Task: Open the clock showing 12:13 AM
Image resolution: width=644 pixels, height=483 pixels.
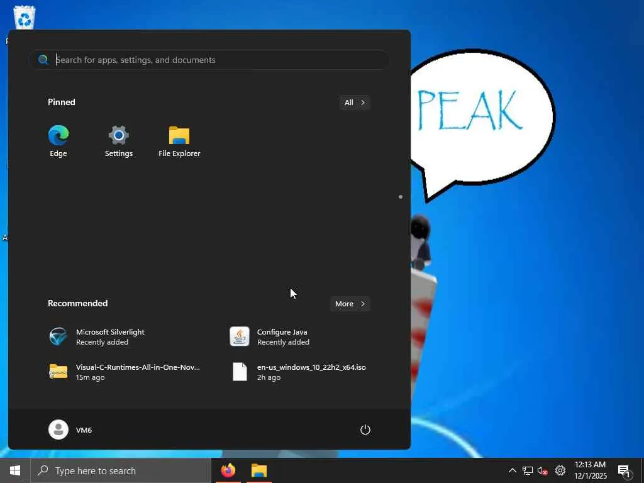Action: (590, 470)
